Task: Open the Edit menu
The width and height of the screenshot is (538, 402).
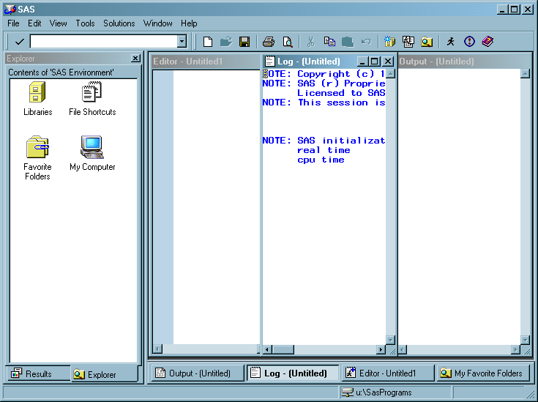Action: pos(34,23)
